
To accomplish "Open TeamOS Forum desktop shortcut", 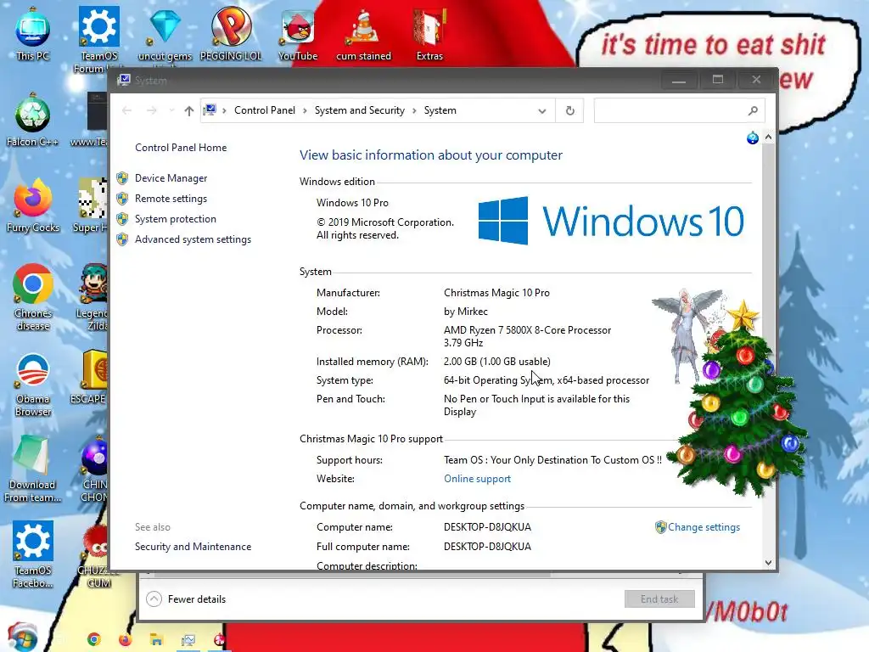I will [x=98, y=39].
